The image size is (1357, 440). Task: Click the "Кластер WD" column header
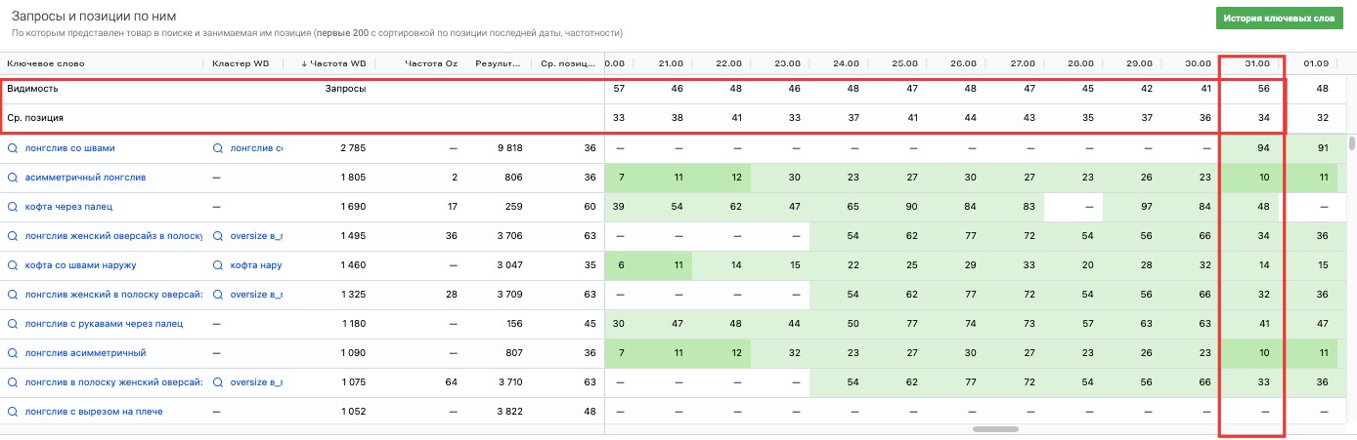[x=241, y=64]
